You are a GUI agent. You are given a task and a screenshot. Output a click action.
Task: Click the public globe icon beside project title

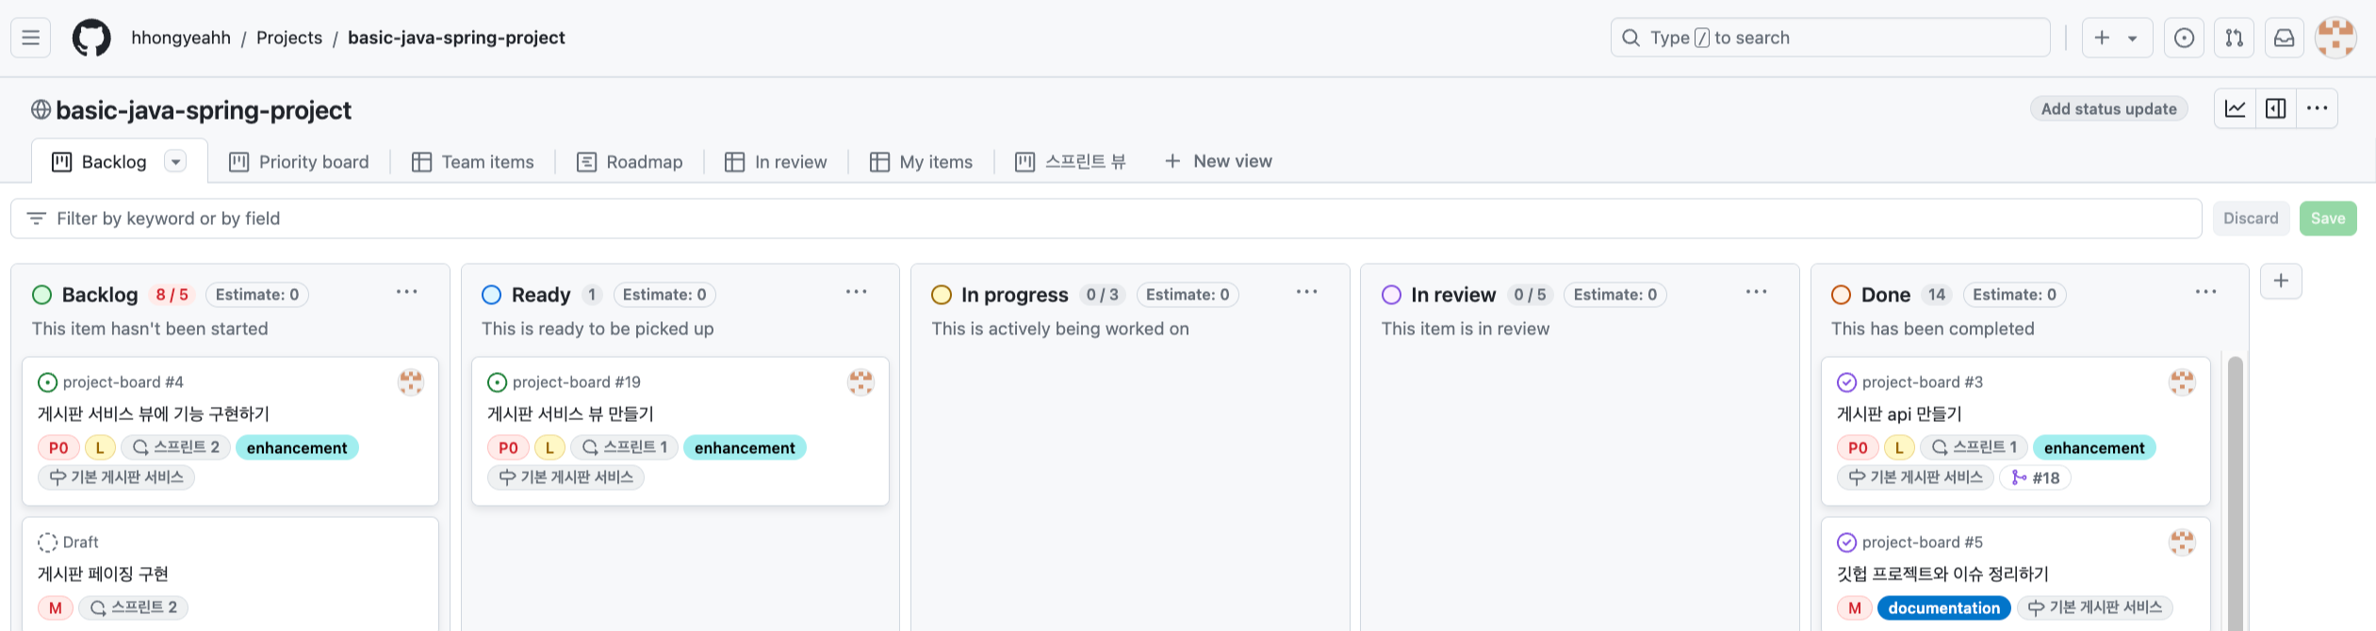(x=41, y=109)
